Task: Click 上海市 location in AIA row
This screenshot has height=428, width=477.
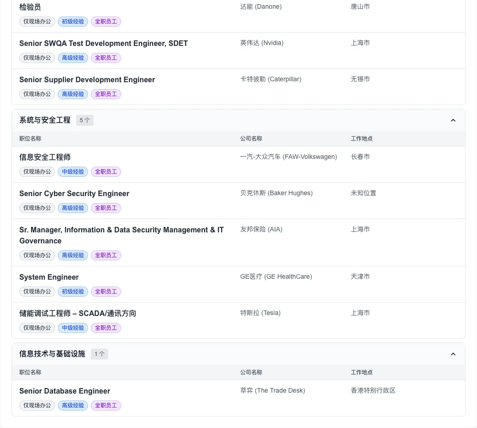Action: tap(360, 229)
